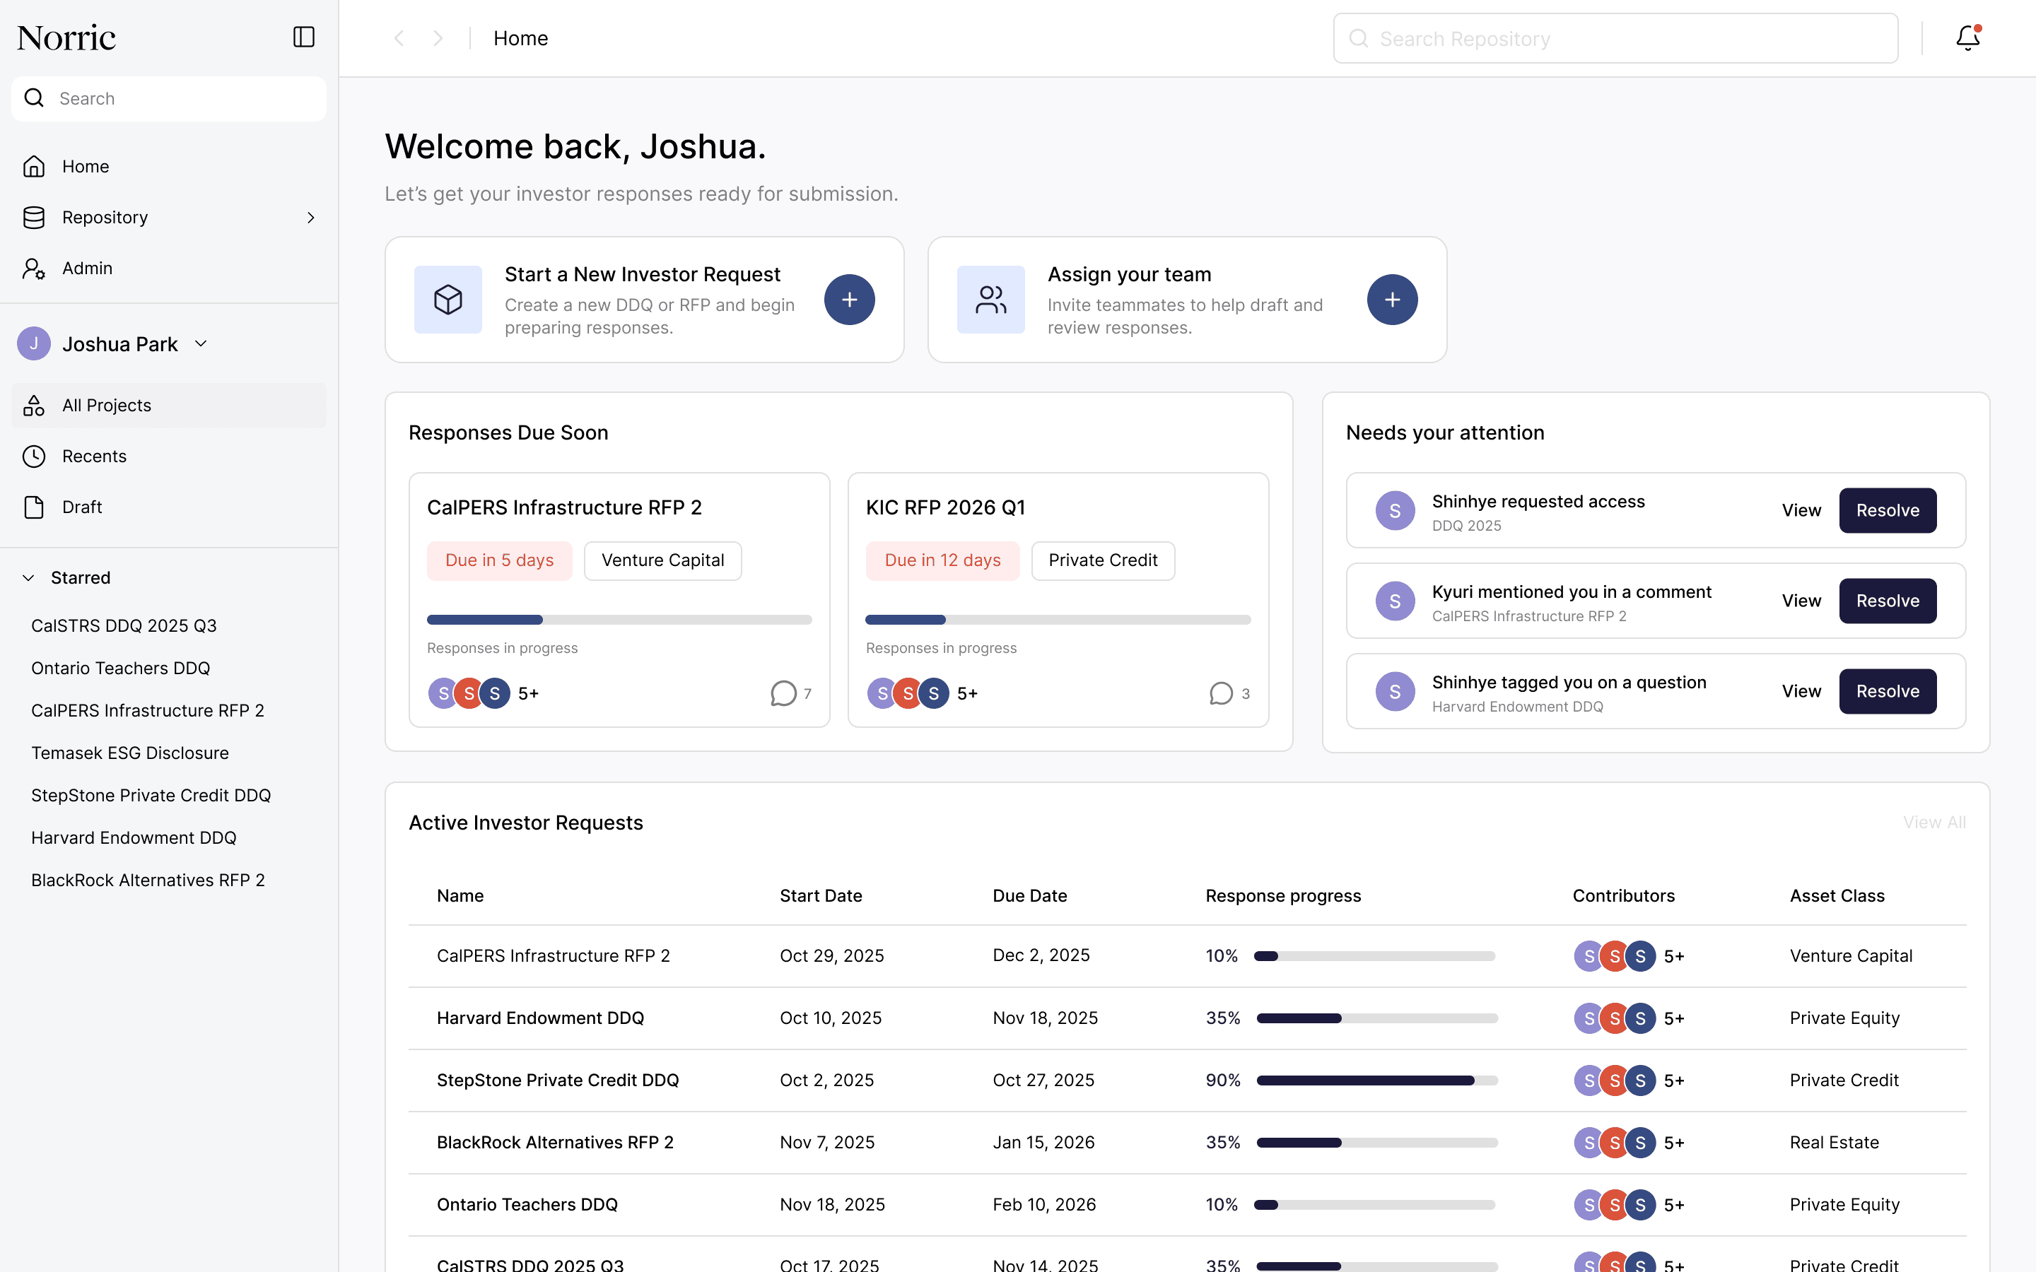Click plus icon on Assign your team
Image resolution: width=2036 pixels, height=1272 pixels.
[1391, 300]
